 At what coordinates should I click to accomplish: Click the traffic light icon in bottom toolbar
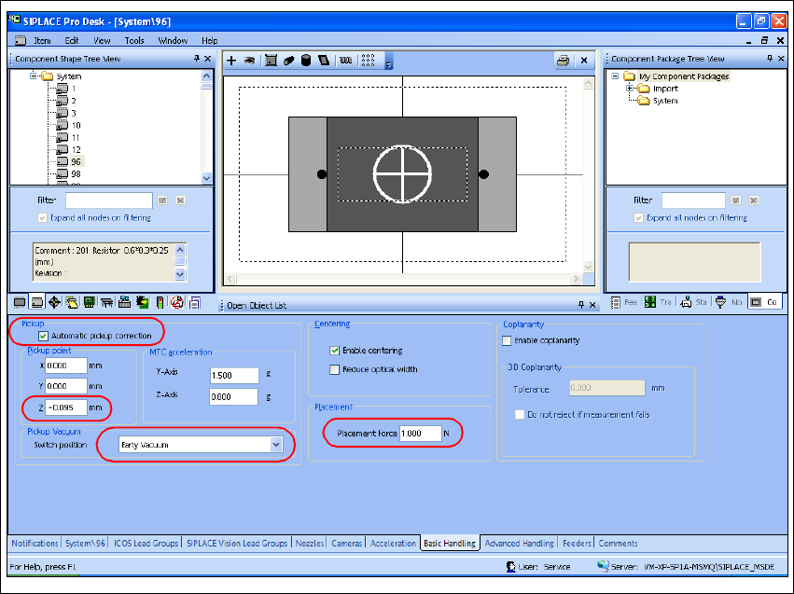pos(160,302)
